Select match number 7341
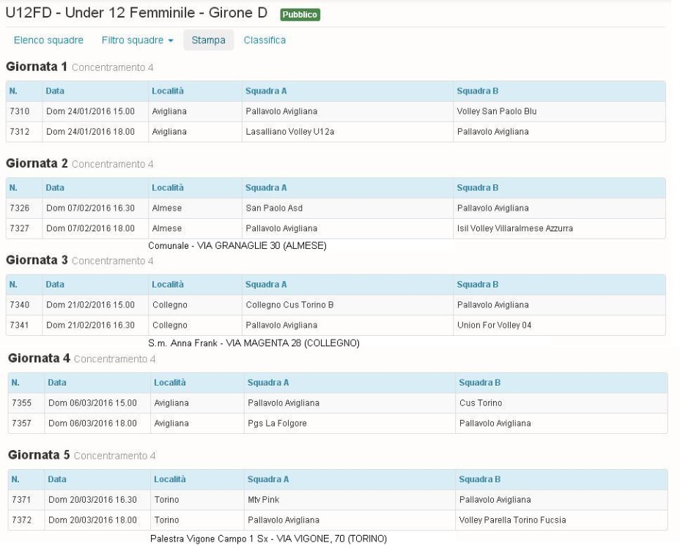This screenshot has height=551, width=680. [x=20, y=326]
